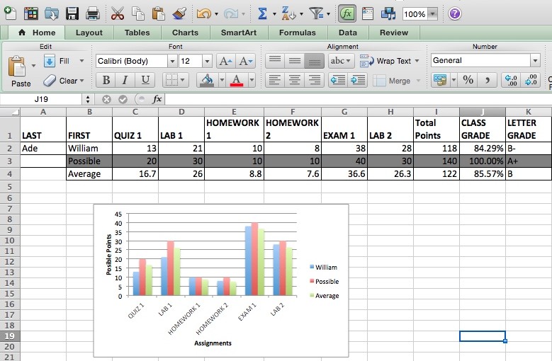Open the General number format dropdown
Image resolution: width=552 pixels, height=361 pixels.
click(x=535, y=61)
